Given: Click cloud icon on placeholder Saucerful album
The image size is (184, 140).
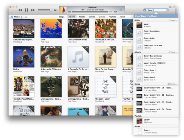Looking at the screenshot, I should [87, 48].
